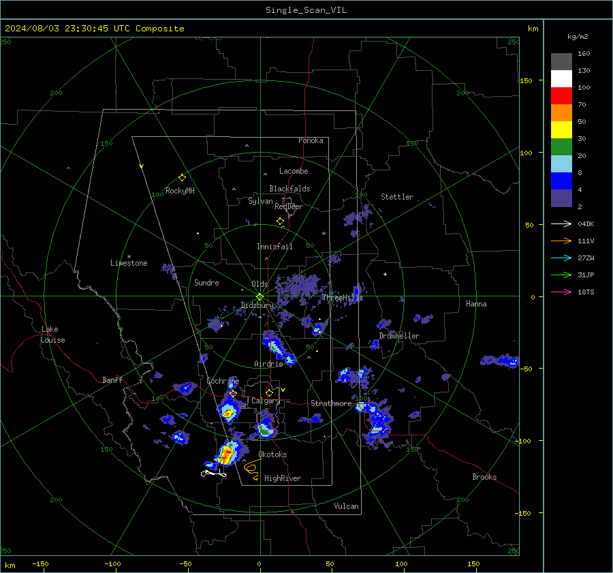Click the Vulcan town label

[346, 506]
